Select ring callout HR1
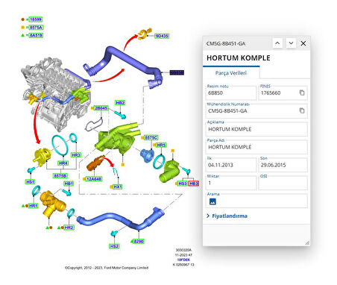The image size is (337, 285). pos(33,206)
